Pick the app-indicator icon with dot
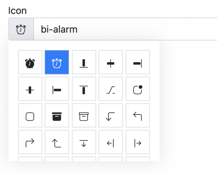Viewport: 217px width, 174px height. coord(138,89)
